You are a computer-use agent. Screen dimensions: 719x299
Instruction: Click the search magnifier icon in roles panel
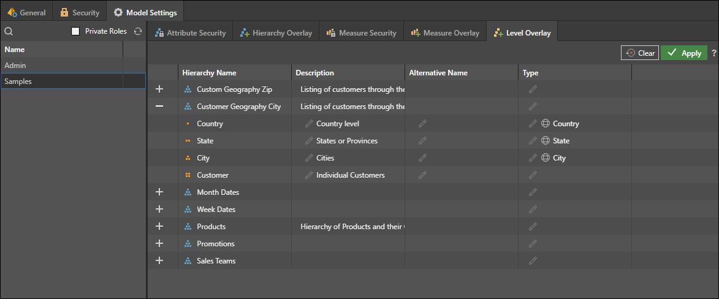click(x=9, y=31)
